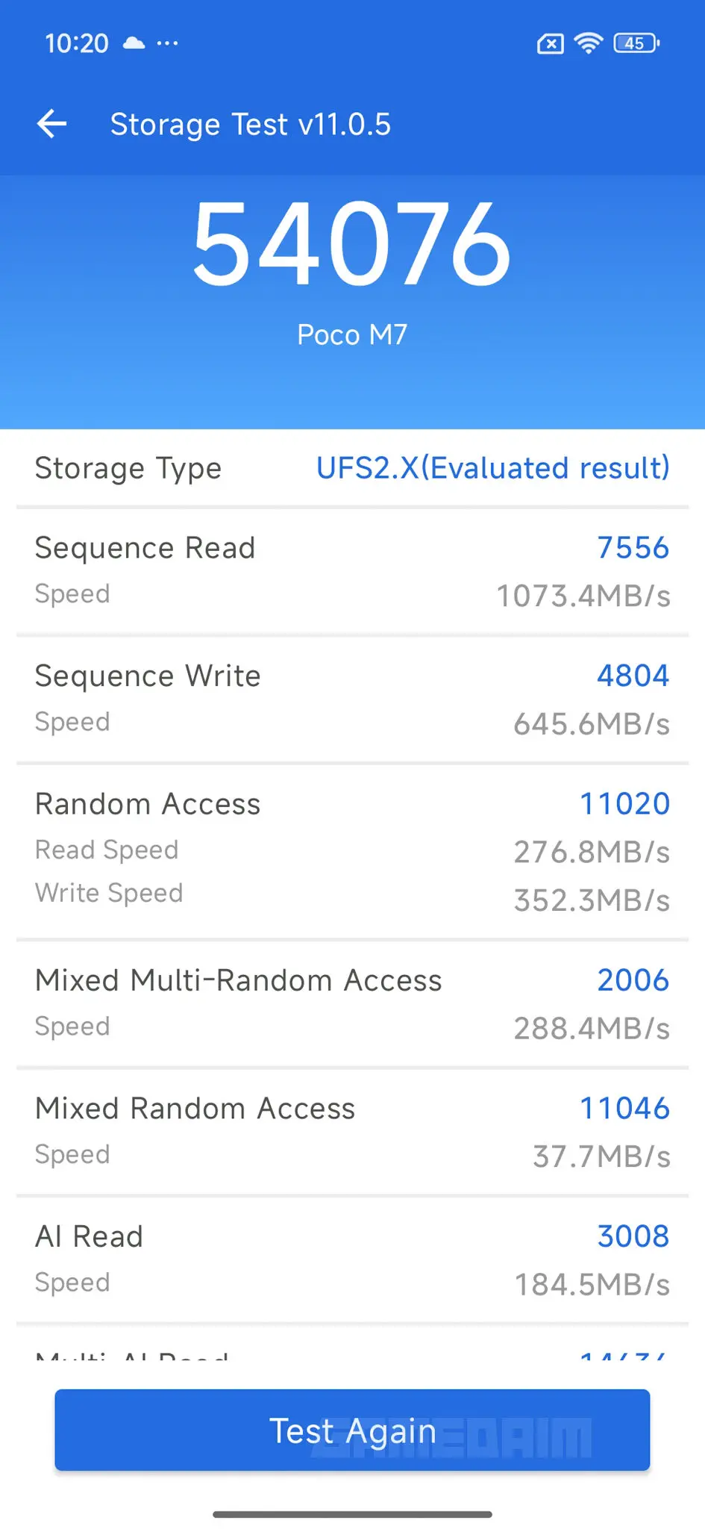
Task: Tap the SIM-missing status icon
Action: click(550, 44)
